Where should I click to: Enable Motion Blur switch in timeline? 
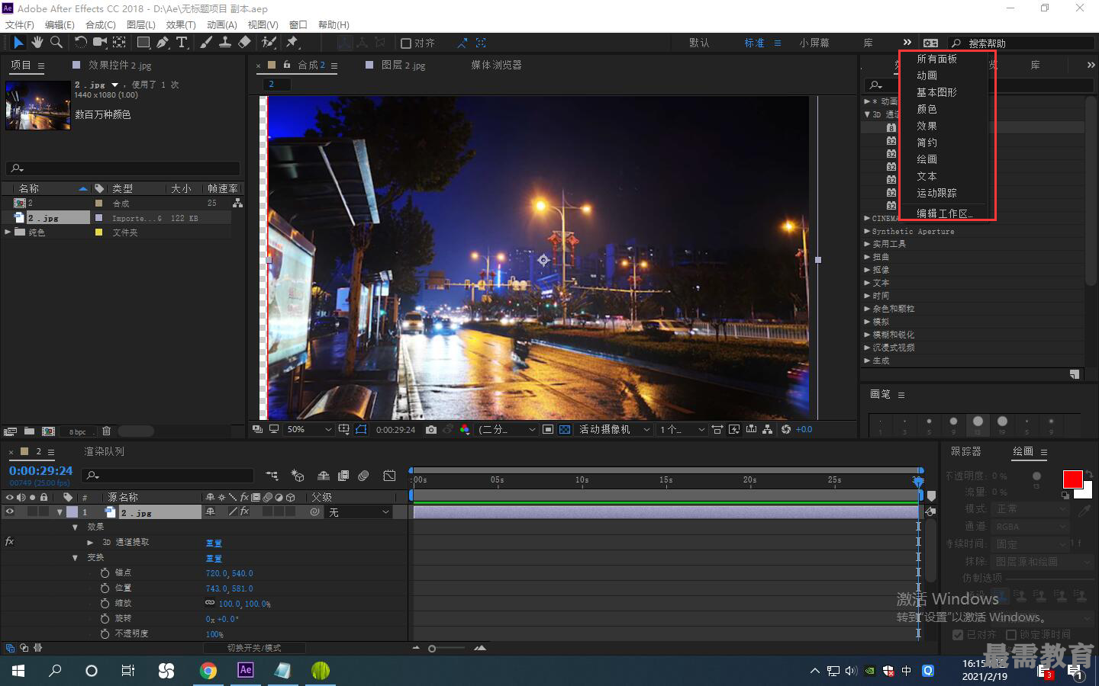[363, 476]
